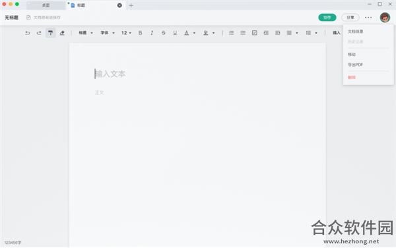Screen dimensions: 396x248
Task: Toggle bold formatting
Action: 140,33
